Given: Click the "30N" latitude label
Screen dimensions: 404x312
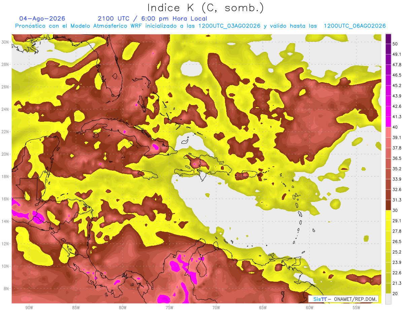Looking at the screenshot, I should point(5,42).
